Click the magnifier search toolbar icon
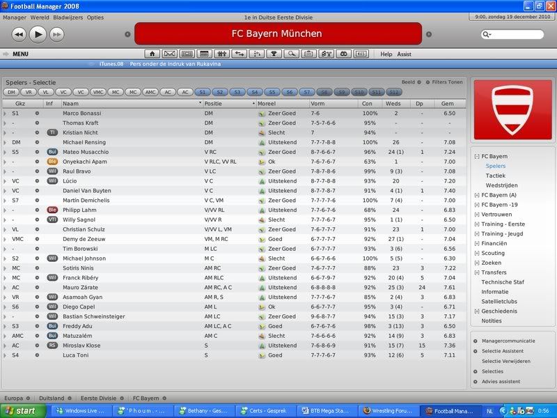 coord(291,54)
